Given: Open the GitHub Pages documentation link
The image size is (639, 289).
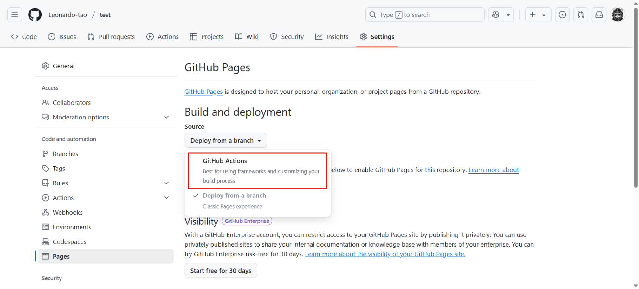Looking at the screenshot, I should [203, 92].
